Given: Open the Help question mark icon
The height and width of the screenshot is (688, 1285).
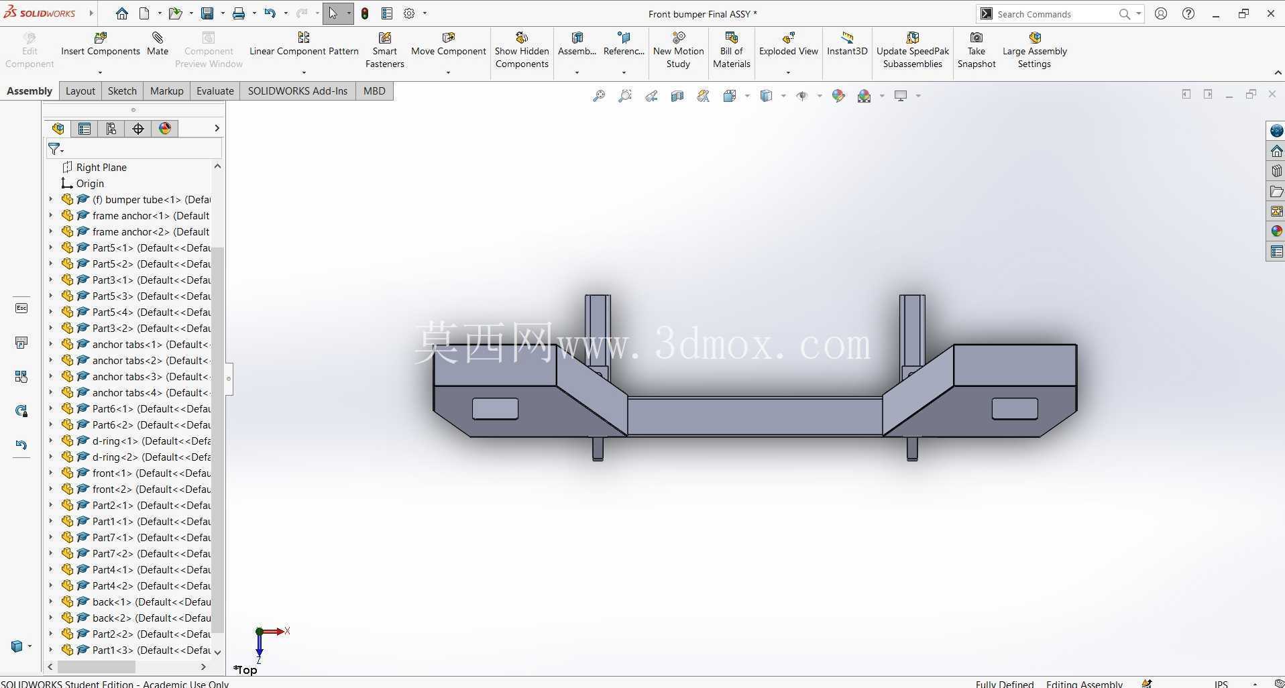Looking at the screenshot, I should tap(1188, 13).
